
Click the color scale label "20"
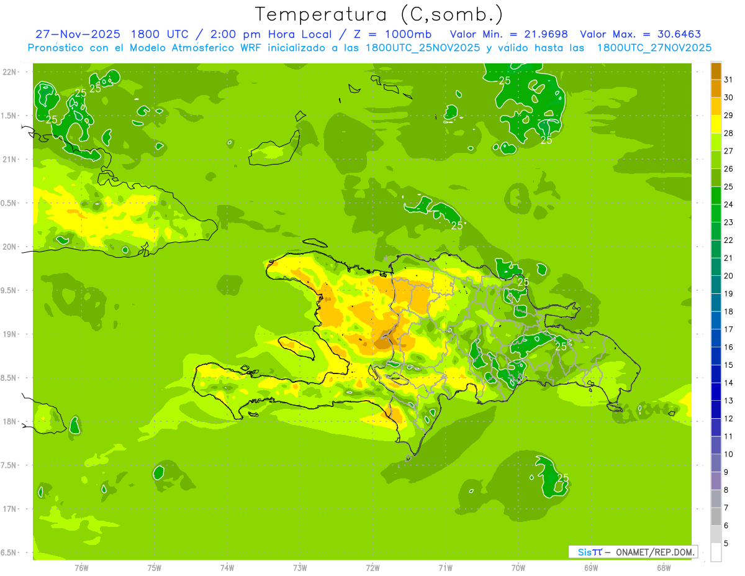coord(728,276)
